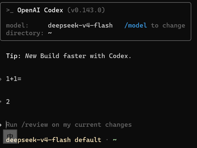This screenshot has width=197, height=148.
Task: Click the response text 2
Action: [8, 102]
